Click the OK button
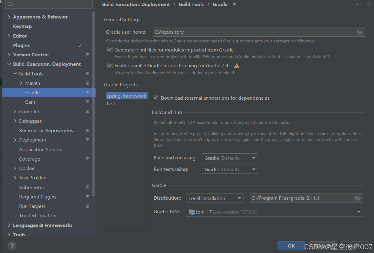374x253 pixels. 291,246
